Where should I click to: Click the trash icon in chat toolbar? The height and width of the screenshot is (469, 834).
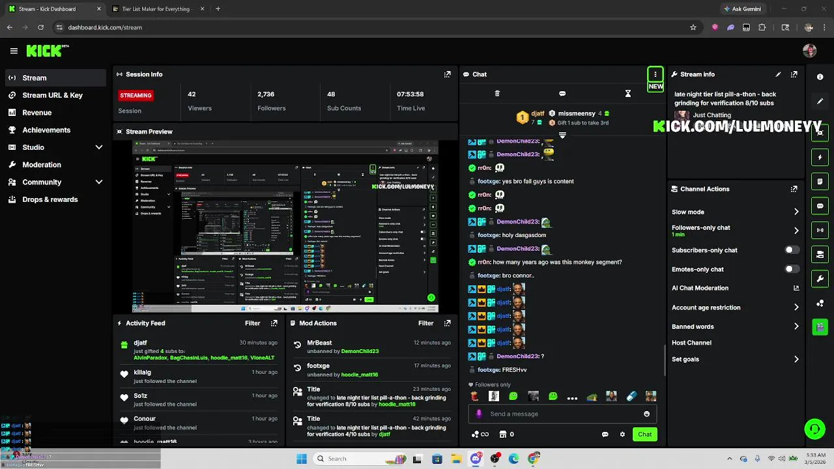497,94
